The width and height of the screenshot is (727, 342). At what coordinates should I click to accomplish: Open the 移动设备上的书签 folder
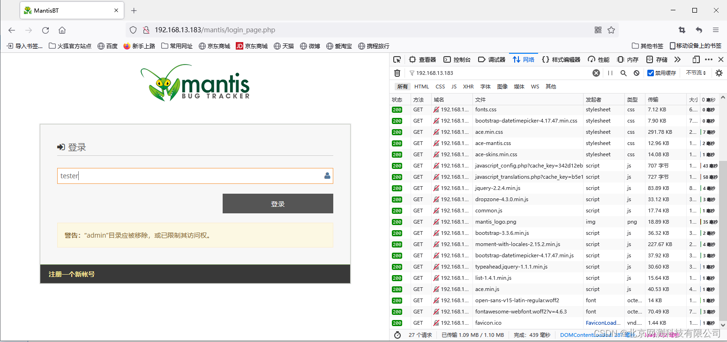(696, 46)
